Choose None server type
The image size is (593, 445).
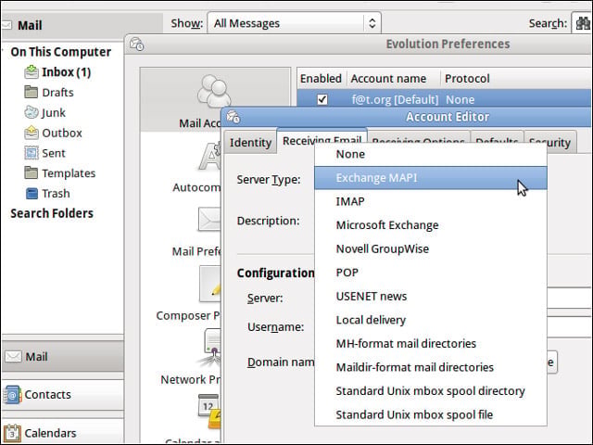coord(430,154)
